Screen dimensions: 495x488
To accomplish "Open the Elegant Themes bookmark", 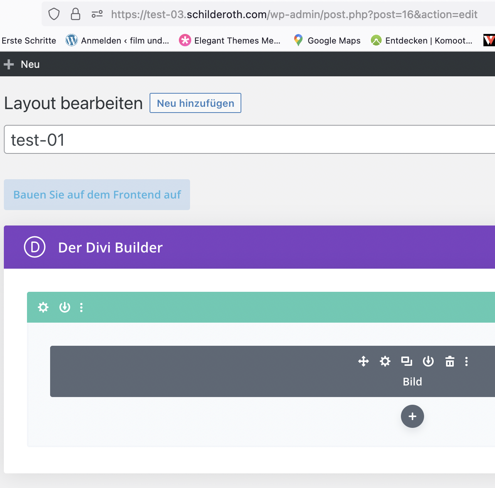I will coord(230,40).
